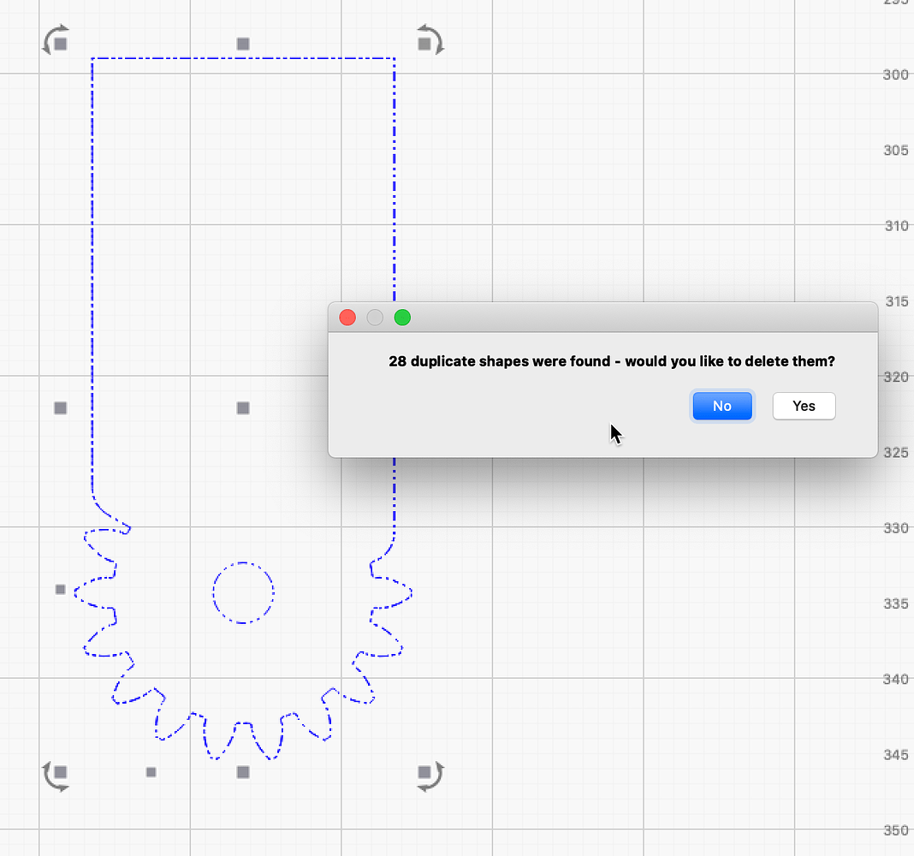Click the small handle near the bottom edge
Screen dimensions: 914x856
pyautogui.click(x=151, y=772)
